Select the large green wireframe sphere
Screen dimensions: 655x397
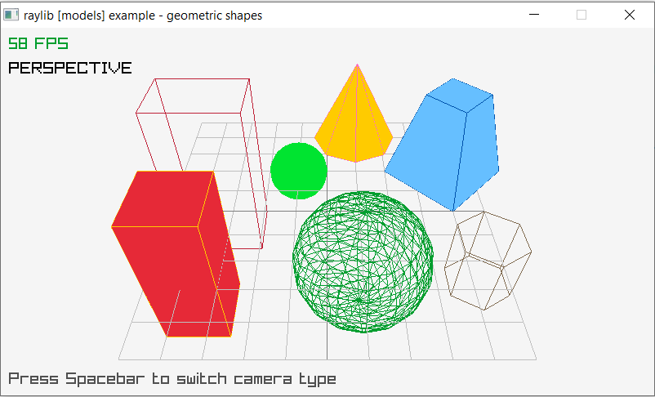click(x=363, y=262)
